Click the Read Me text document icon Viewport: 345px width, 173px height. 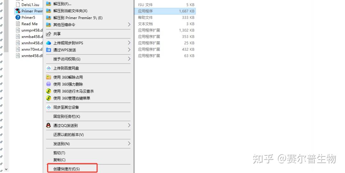(x=18, y=24)
